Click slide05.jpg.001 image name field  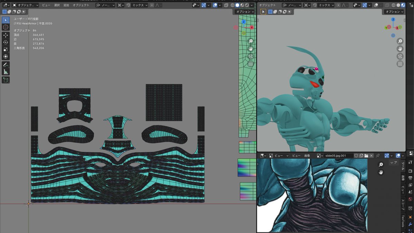(x=339, y=156)
